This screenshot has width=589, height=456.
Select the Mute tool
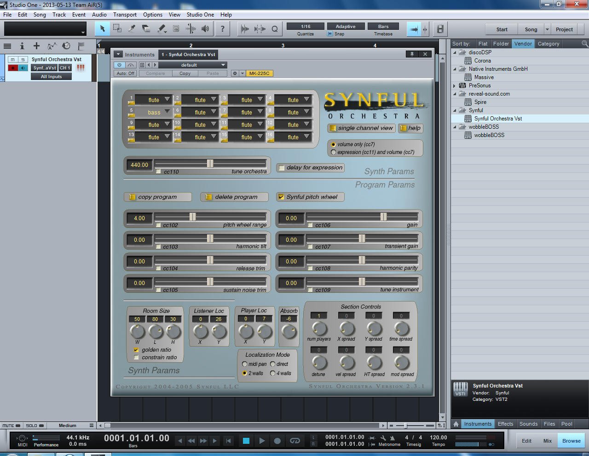pyautogui.click(x=176, y=29)
